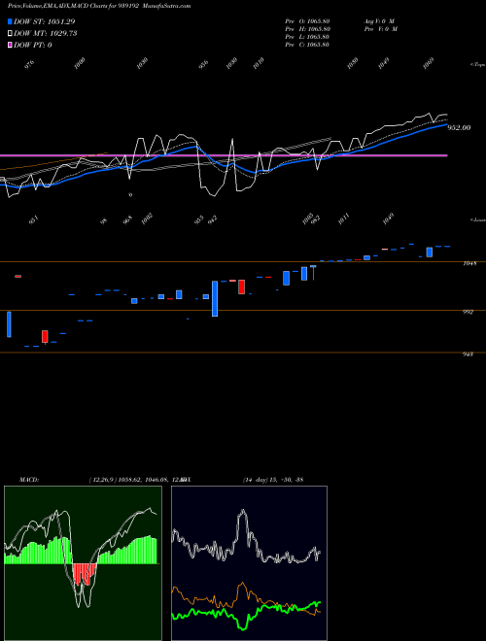This screenshot has width=486, height=641.
Task: Click the 'Pre C: 1063.80' value
Action: click(x=307, y=45)
